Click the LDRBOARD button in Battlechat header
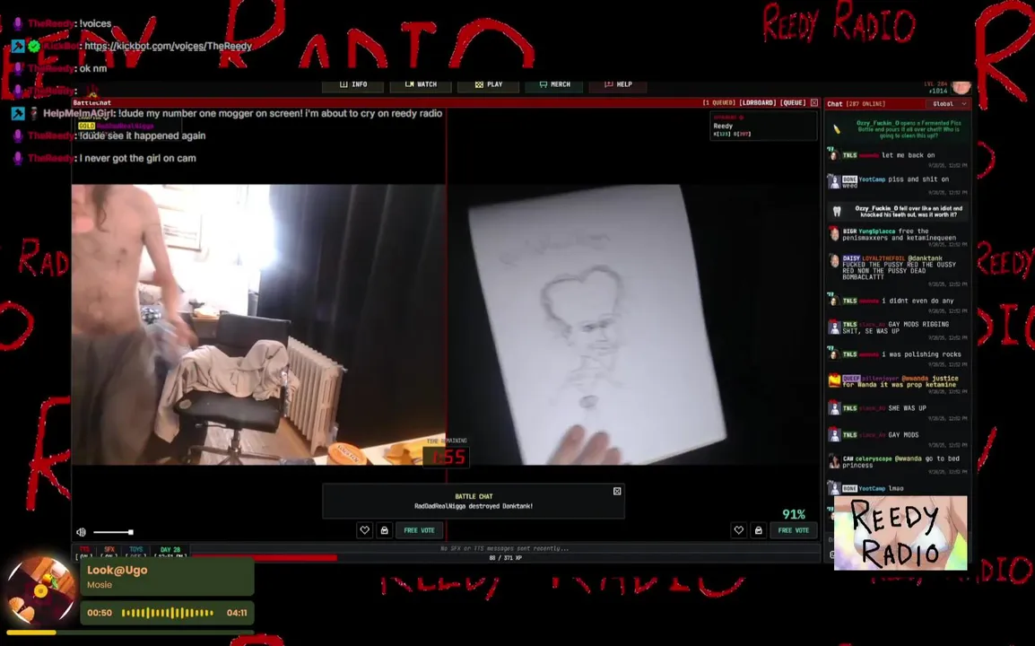The height and width of the screenshot is (646, 1035). coord(757,103)
